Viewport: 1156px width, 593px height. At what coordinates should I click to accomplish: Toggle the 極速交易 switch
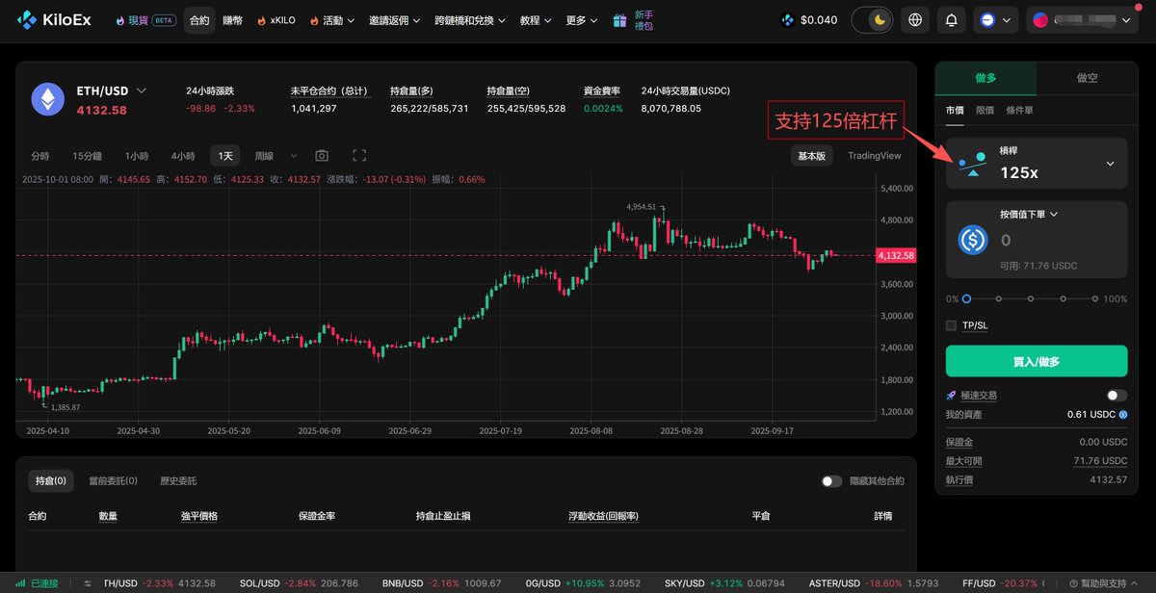[1117, 396]
